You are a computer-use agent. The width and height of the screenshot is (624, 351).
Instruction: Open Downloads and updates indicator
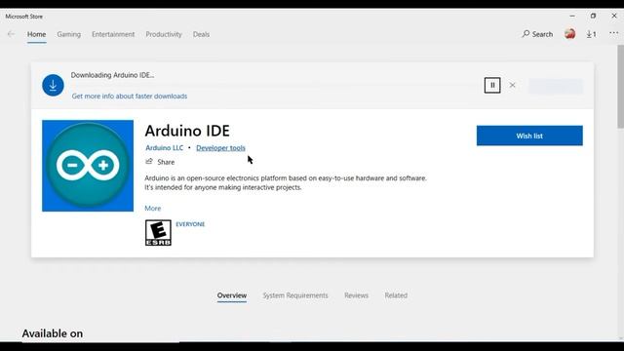(x=591, y=34)
